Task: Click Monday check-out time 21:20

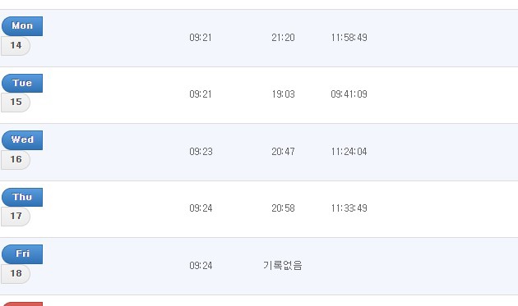Action: coord(283,38)
